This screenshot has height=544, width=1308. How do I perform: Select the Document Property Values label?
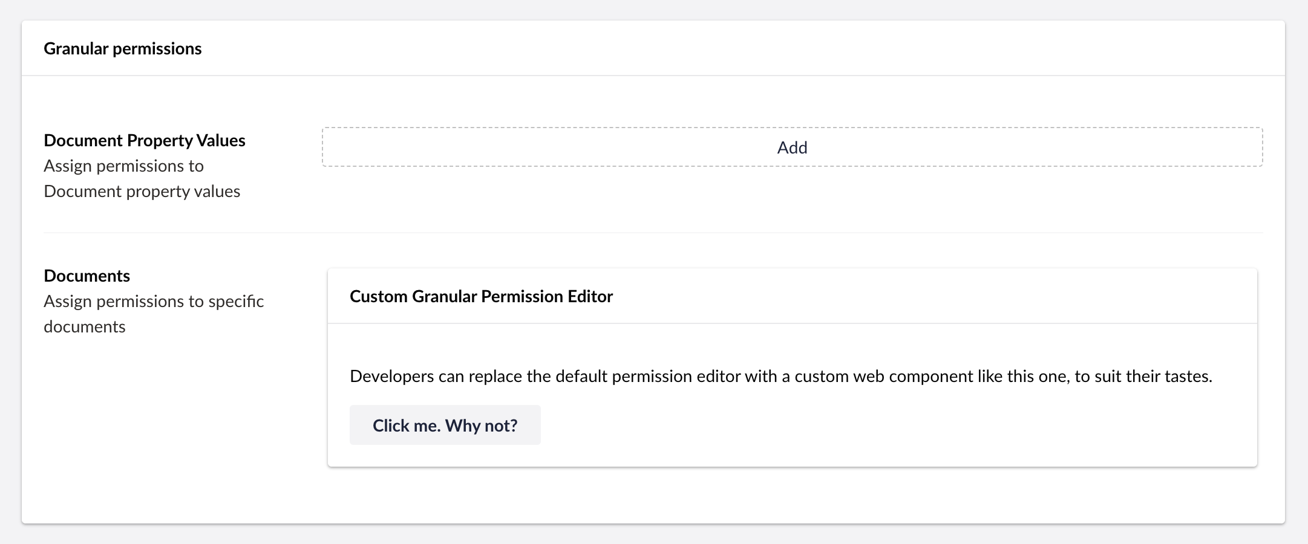click(144, 140)
